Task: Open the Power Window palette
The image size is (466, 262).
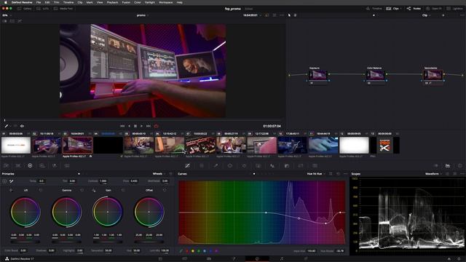Action: click(x=230, y=165)
